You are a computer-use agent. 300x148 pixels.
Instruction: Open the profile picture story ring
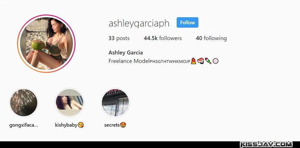click(46, 44)
